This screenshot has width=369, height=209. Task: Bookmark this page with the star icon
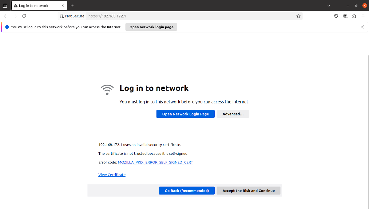(298, 16)
